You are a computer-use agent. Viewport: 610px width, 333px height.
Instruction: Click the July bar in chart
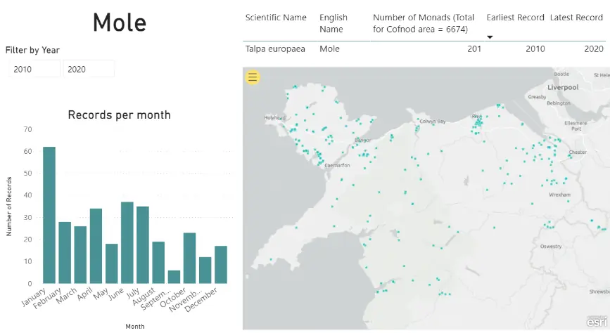[x=143, y=244]
